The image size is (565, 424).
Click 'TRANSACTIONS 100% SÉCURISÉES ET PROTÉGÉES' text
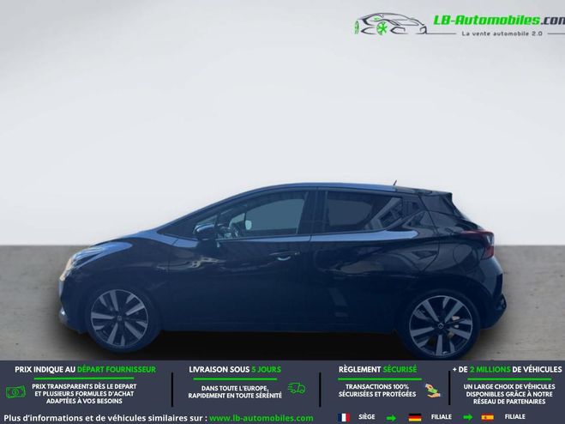coord(377,391)
